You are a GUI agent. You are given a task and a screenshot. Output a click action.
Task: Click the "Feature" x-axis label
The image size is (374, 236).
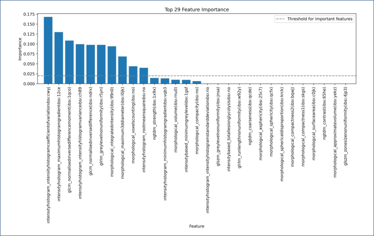pyautogui.click(x=196, y=226)
